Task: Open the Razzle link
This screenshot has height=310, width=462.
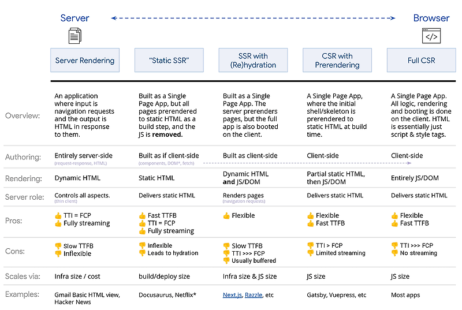Action: [x=253, y=295]
